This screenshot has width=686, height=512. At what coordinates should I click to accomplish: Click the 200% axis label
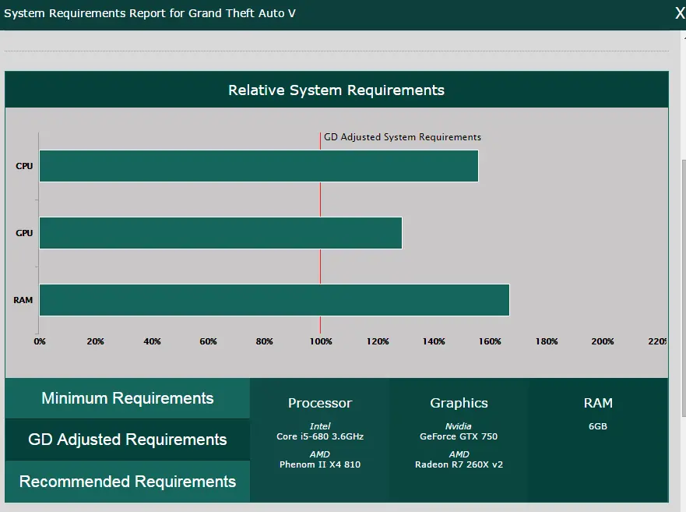click(x=603, y=341)
